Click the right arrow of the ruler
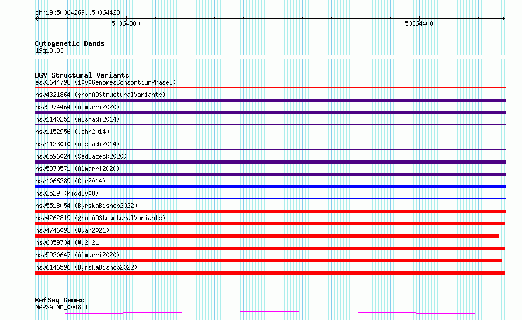The height and width of the screenshot is (320, 522). coord(504,19)
